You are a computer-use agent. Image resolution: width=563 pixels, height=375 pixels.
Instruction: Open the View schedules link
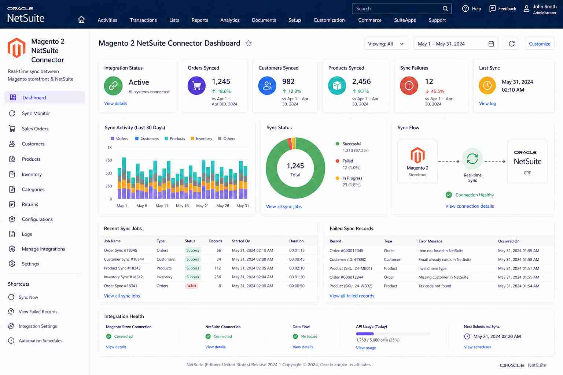coord(478,347)
